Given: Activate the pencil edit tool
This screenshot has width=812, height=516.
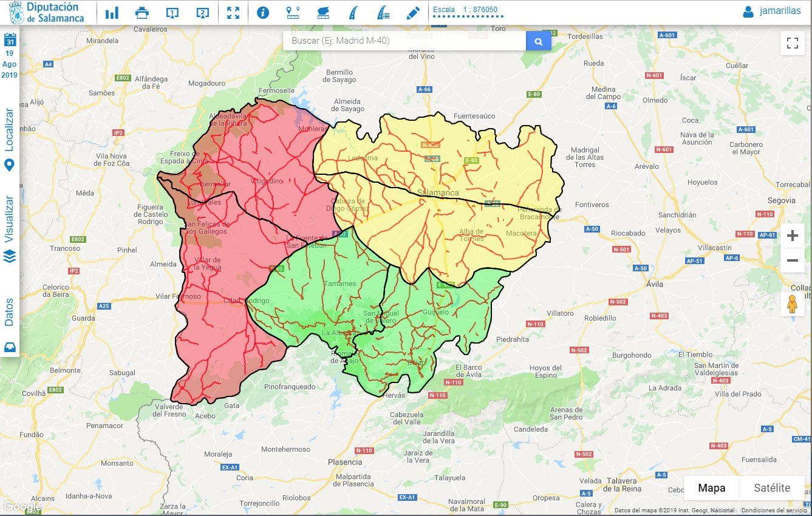Looking at the screenshot, I should point(413,13).
